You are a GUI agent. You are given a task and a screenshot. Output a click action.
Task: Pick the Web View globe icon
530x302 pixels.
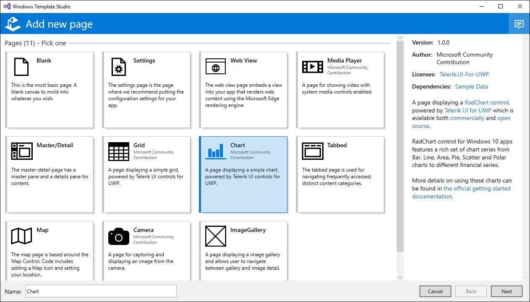point(215,66)
